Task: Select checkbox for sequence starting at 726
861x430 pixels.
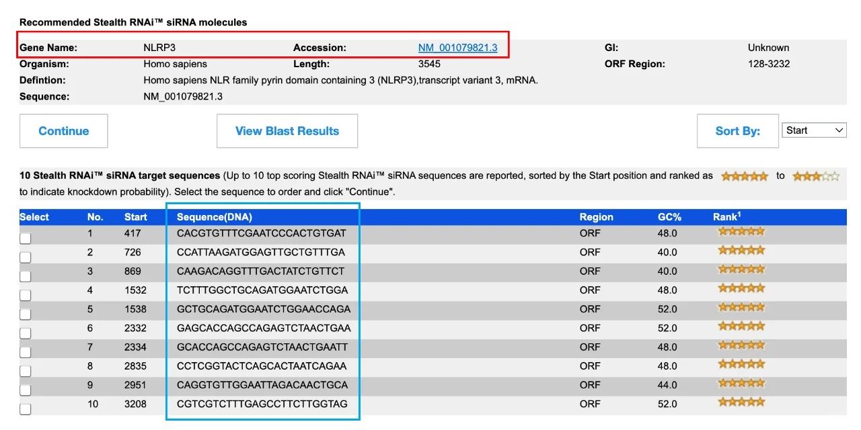Action: tap(25, 257)
